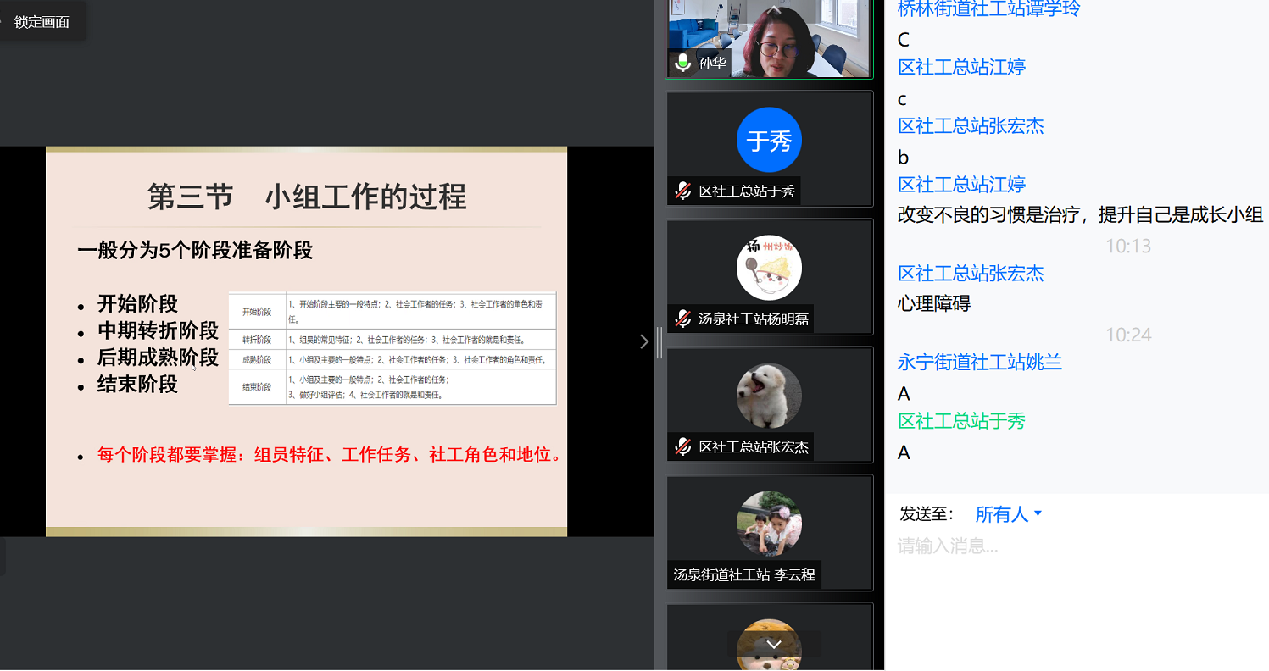The width and height of the screenshot is (1269, 671).
Task: Click sender name 桥林街道社工站谭学玲 in chat
Action: pyautogui.click(x=988, y=9)
